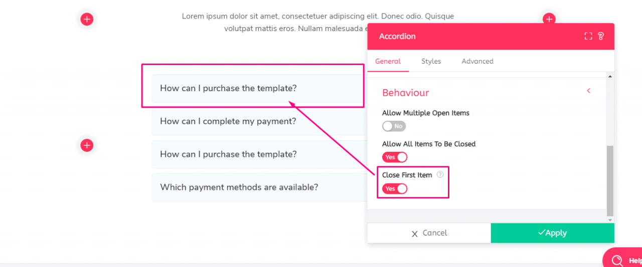Click the X icon beside Cancel
The height and width of the screenshot is (267, 642).
[x=414, y=233]
